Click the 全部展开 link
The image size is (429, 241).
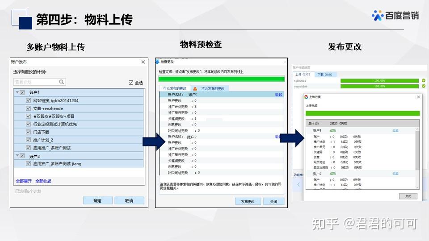click(24, 181)
